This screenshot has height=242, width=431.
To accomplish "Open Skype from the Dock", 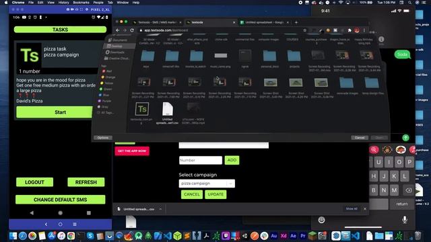I will pos(90,236).
